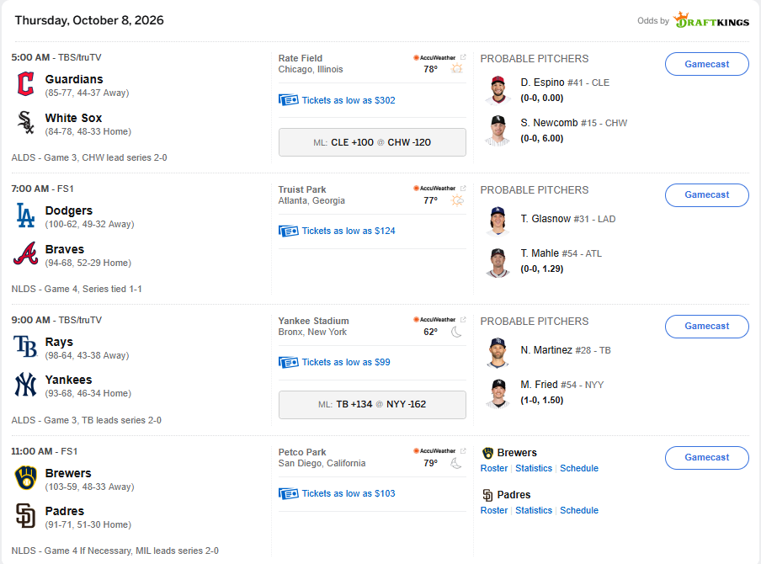Open AccuWeather link for Rate Field
This screenshot has height=564, width=761.
(x=439, y=58)
